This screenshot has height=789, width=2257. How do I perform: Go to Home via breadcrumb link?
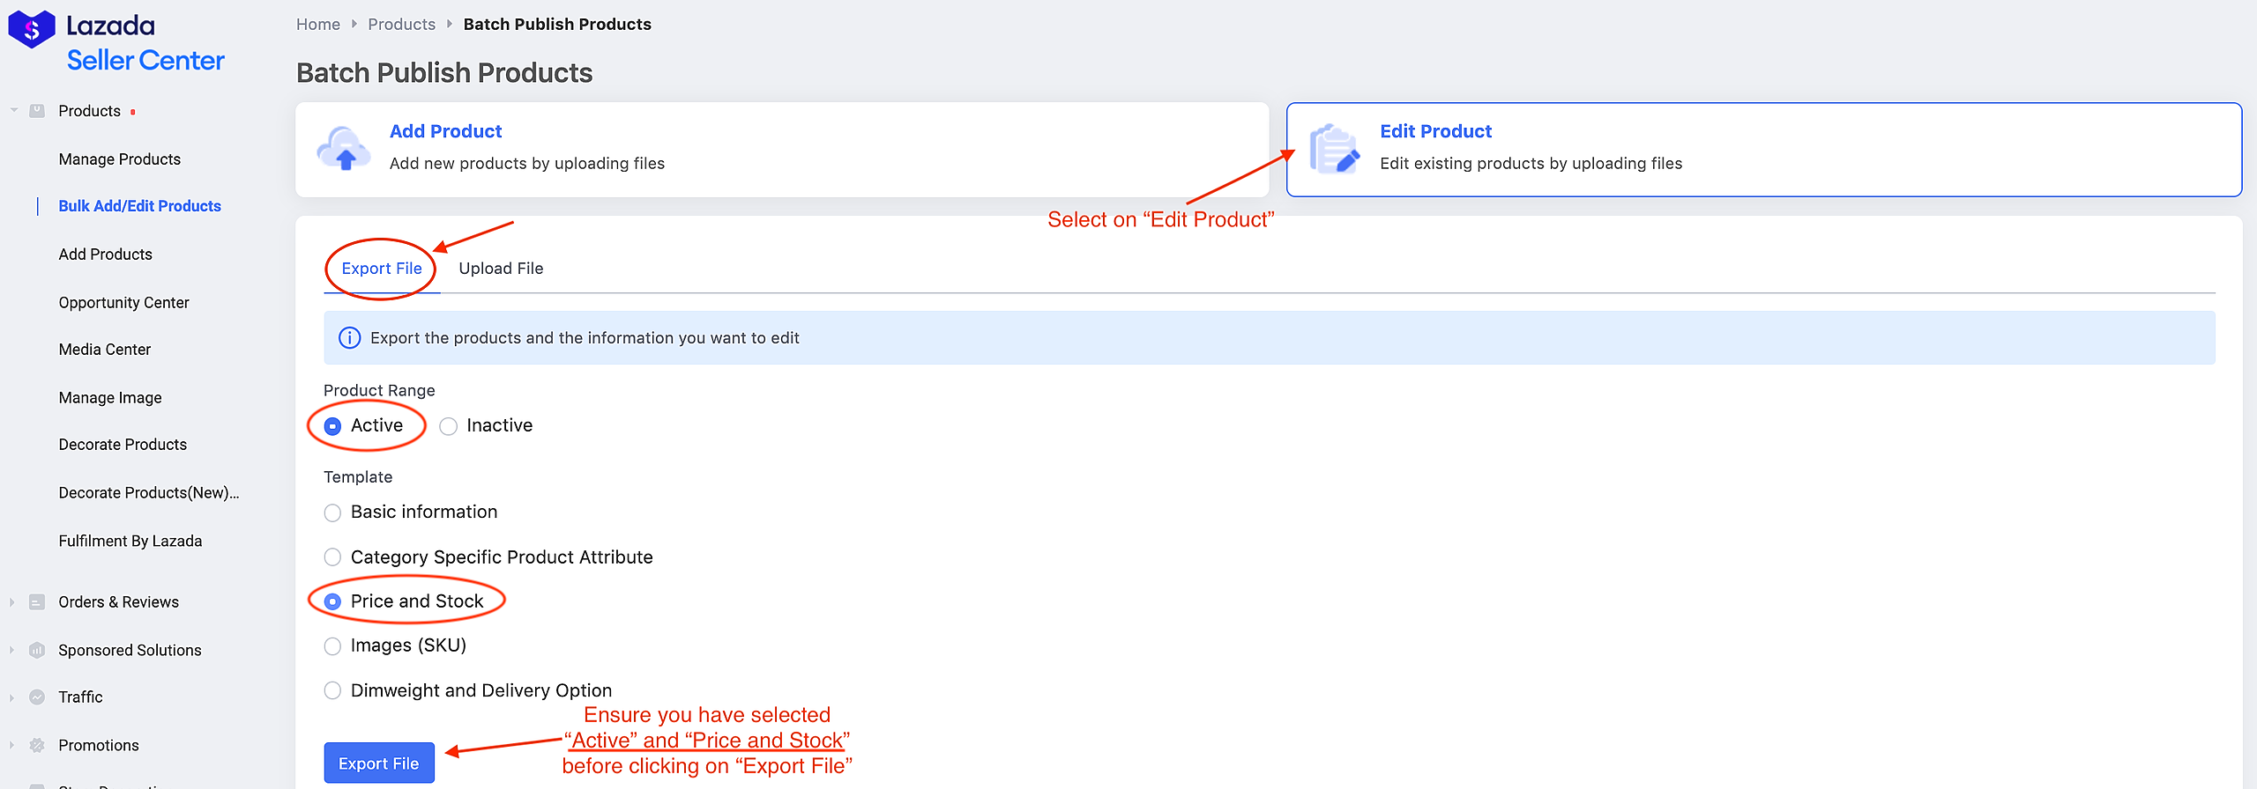[318, 25]
